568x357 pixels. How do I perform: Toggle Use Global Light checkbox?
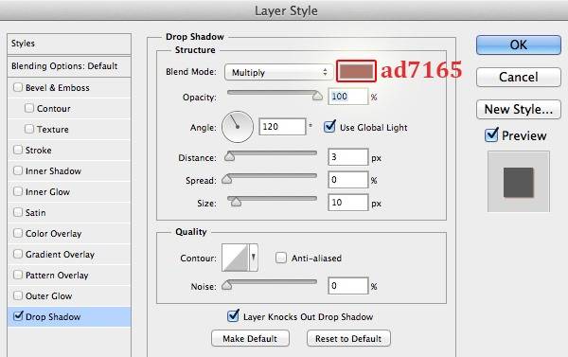[x=329, y=127]
